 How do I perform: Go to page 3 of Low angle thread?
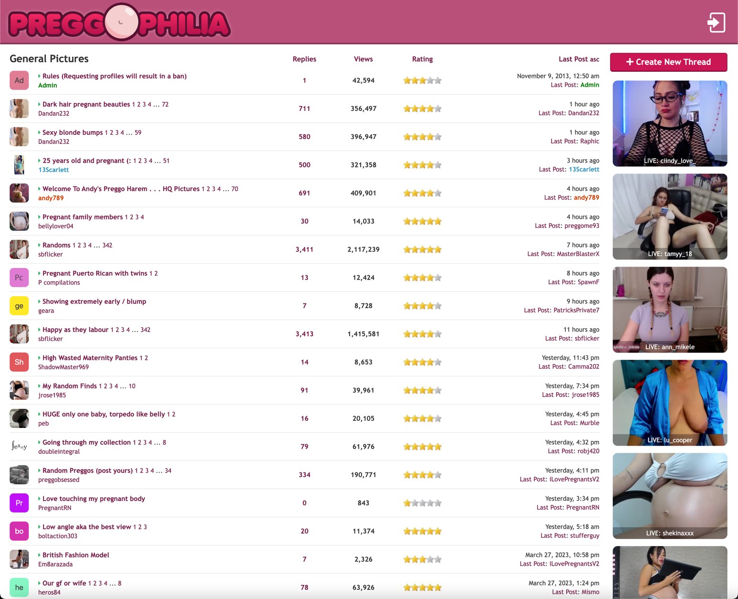145,527
